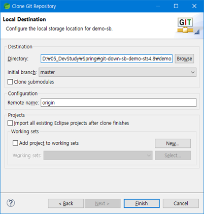Close the dialog with the X button
Viewport: 204px width, 214px height.
194,6
